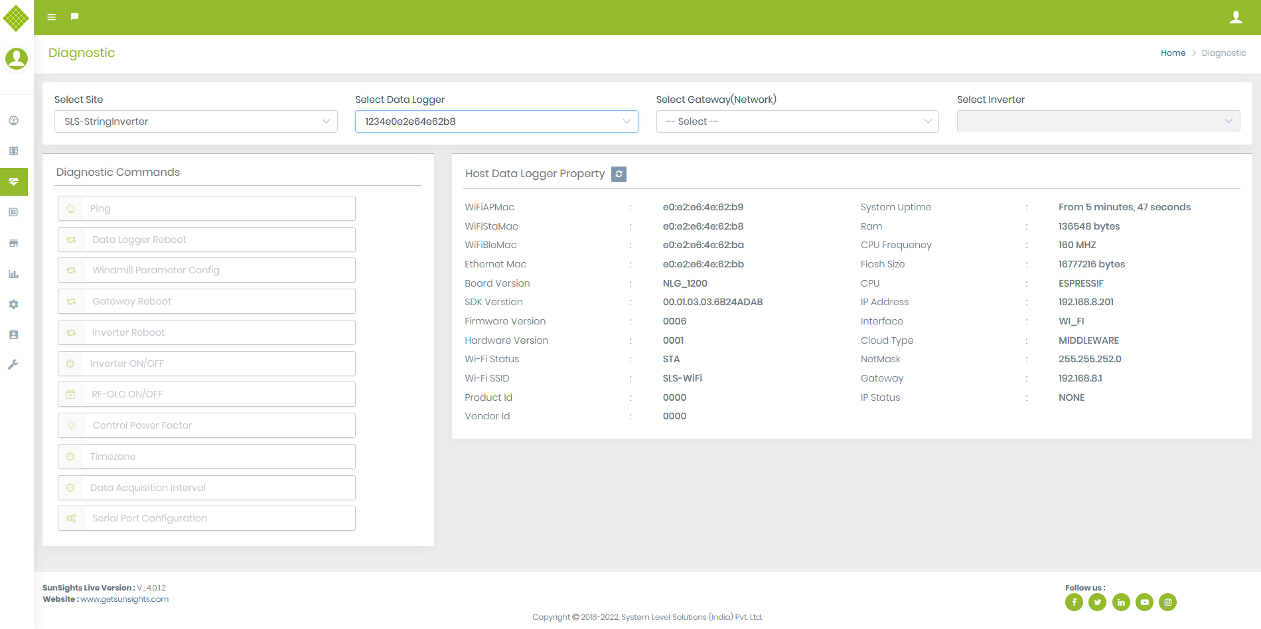Trigger the Data Logger Reboot command
Screen dimensions: 1261x629
pos(206,240)
